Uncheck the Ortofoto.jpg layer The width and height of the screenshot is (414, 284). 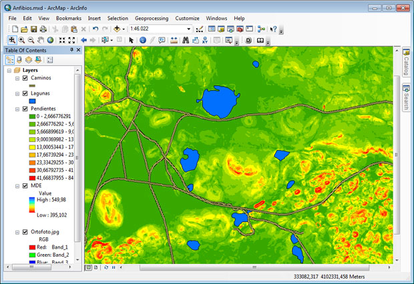click(25, 232)
